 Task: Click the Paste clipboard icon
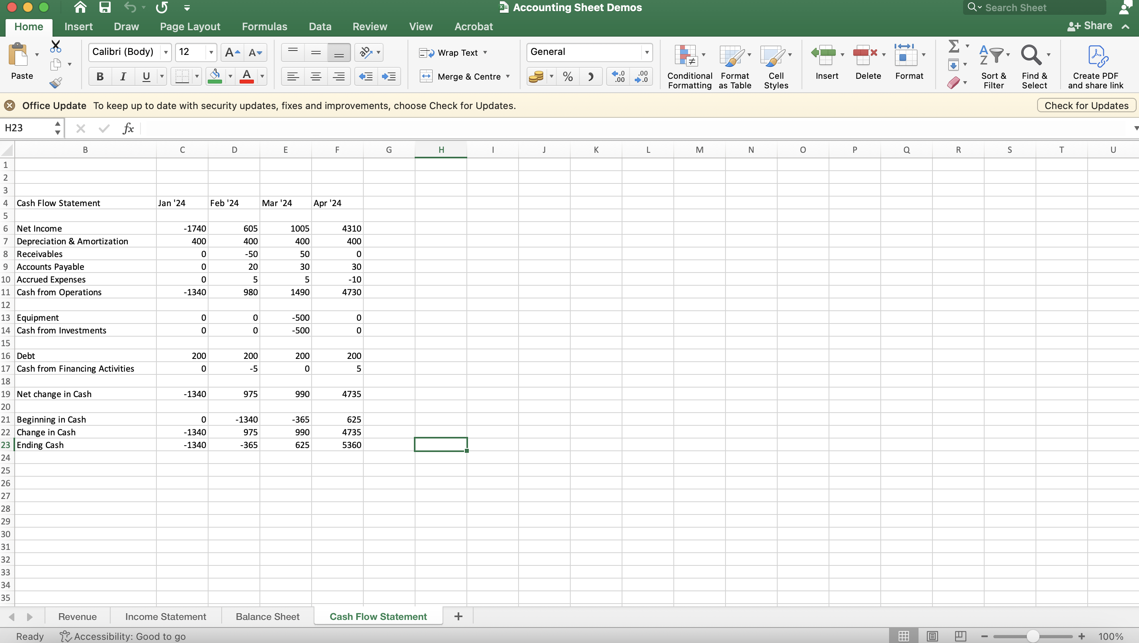coord(18,55)
